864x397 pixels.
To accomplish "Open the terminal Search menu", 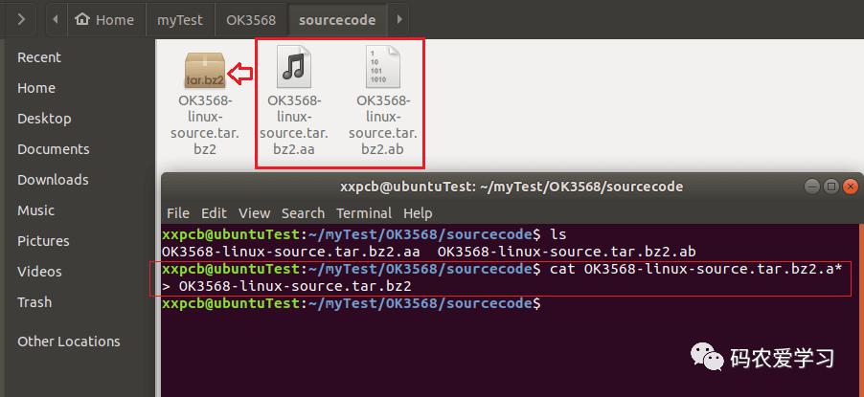I will pos(303,213).
